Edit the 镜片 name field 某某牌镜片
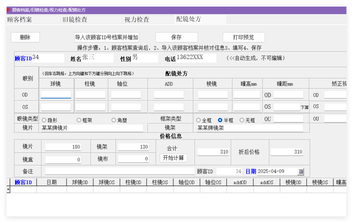This screenshot has height=223, width=353. (x=92, y=128)
